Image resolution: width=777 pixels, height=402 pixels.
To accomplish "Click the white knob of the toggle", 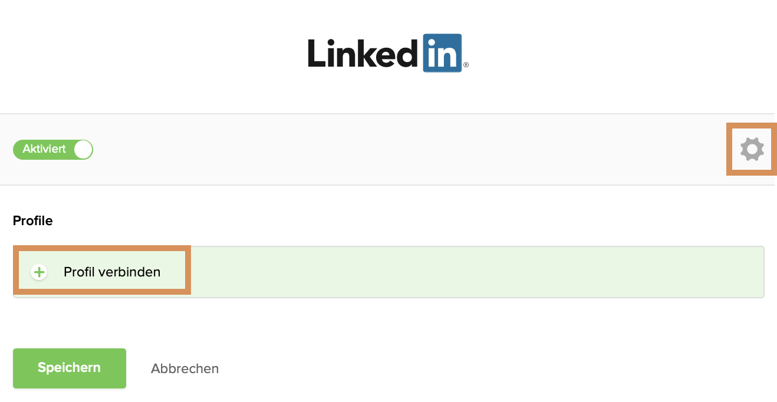I will coord(83,149).
